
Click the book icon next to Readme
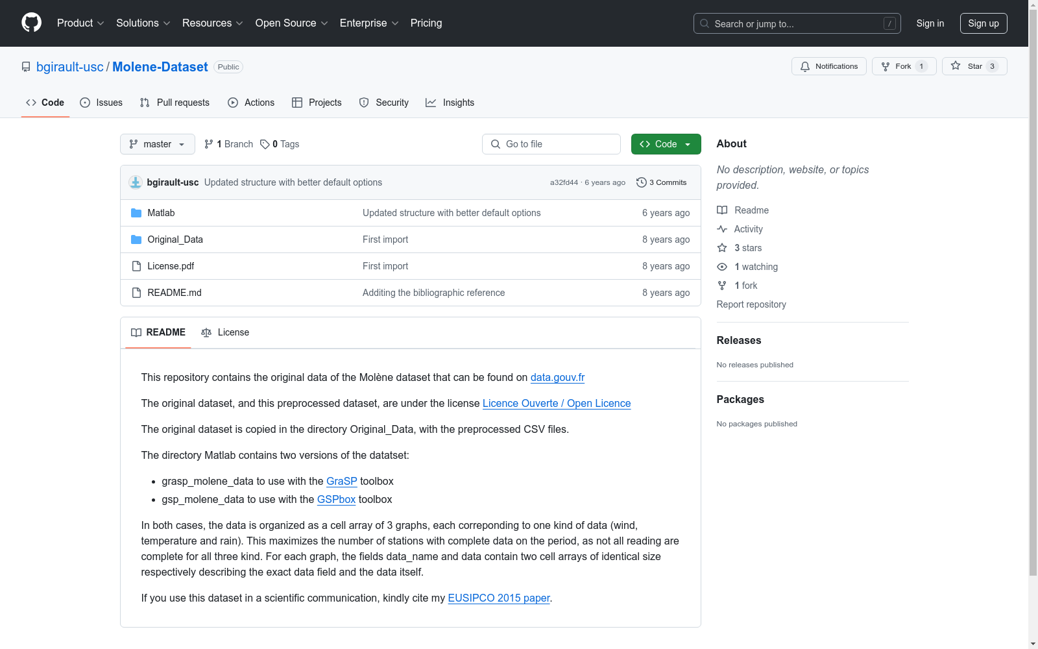coord(722,210)
